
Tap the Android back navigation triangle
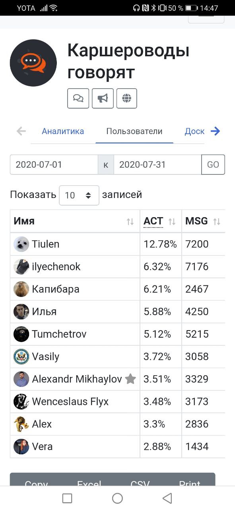click(x=167, y=498)
